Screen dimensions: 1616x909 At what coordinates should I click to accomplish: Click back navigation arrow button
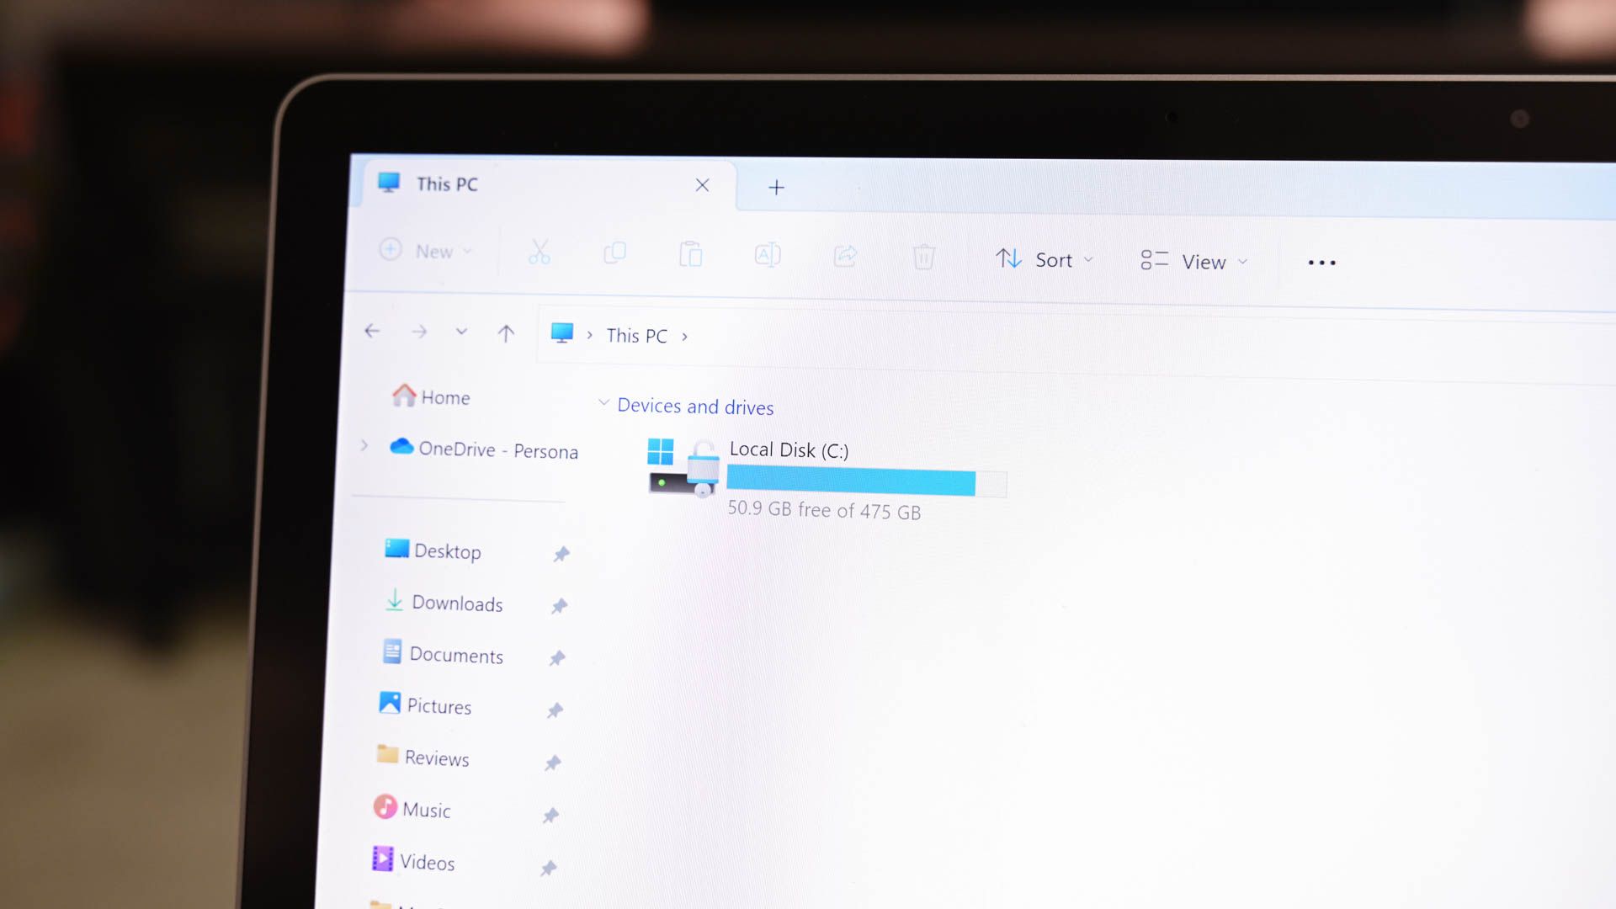(372, 331)
